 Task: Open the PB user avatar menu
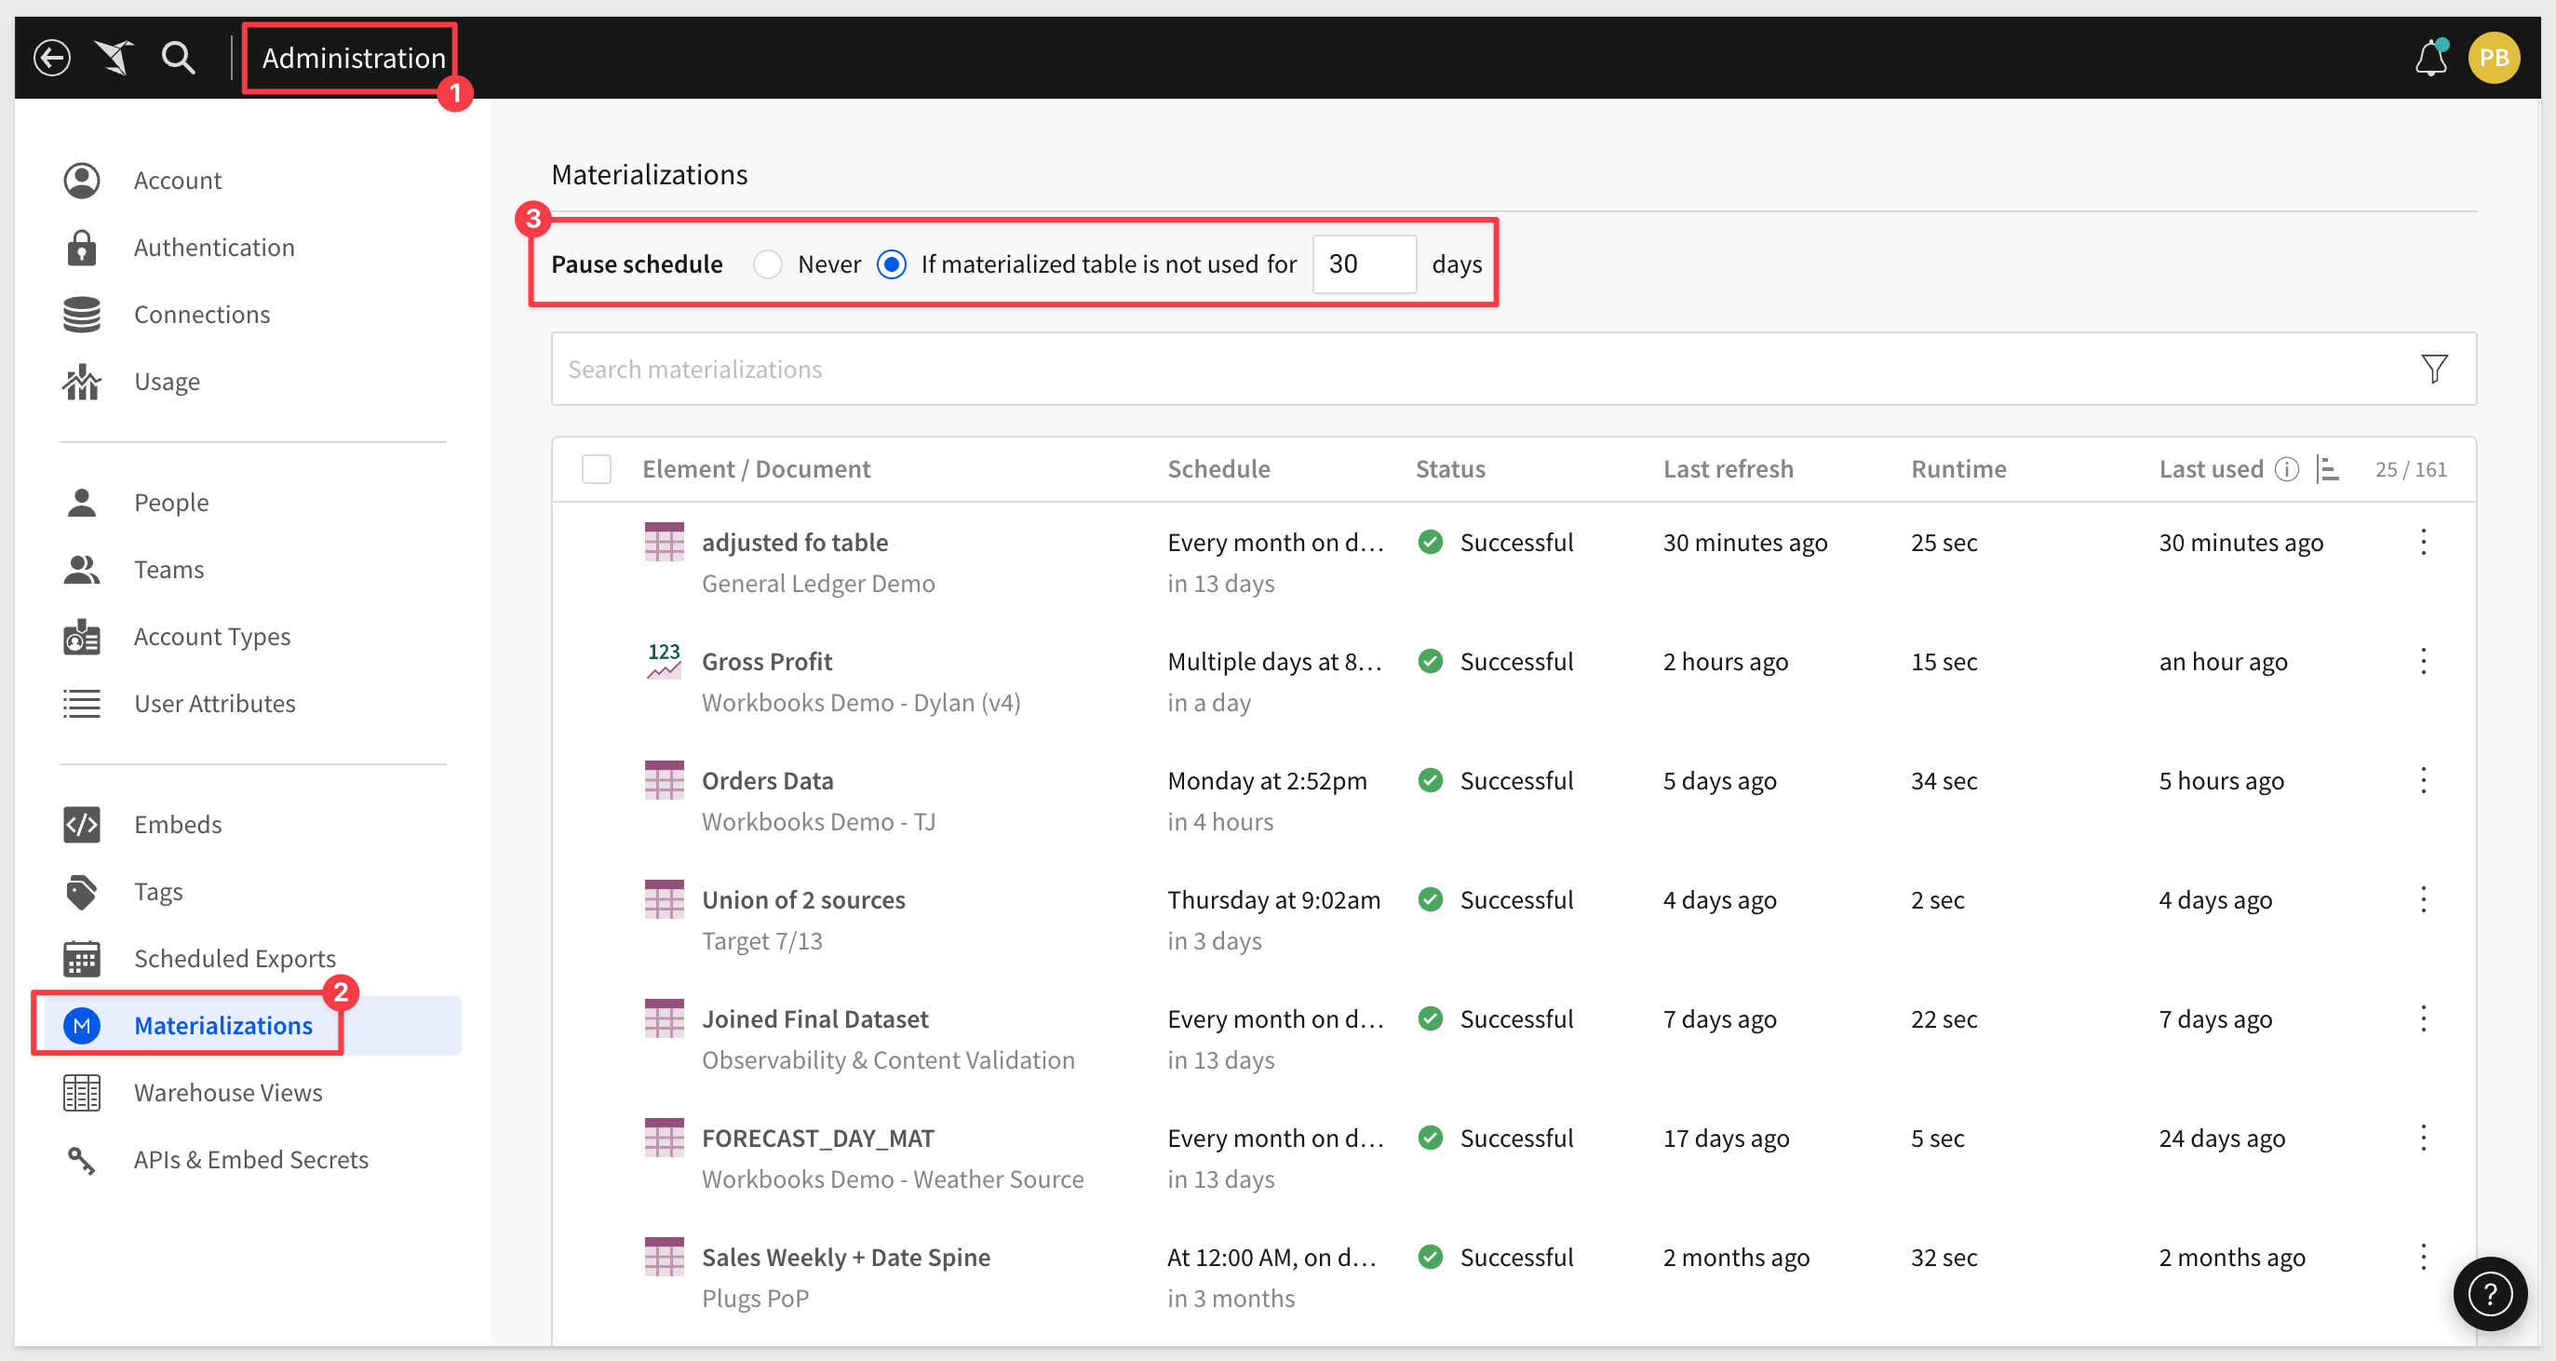click(x=2494, y=58)
